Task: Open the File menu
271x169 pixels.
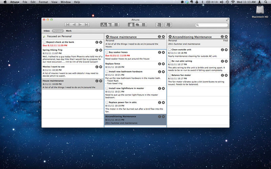Action: [25, 2]
